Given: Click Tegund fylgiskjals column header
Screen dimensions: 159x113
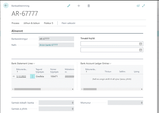Looking at the screenshot, I should click(40, 70).
